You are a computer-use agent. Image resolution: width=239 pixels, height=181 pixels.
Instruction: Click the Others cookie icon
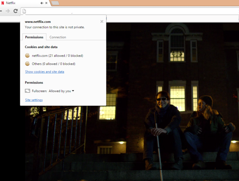(x=27, y=64)
